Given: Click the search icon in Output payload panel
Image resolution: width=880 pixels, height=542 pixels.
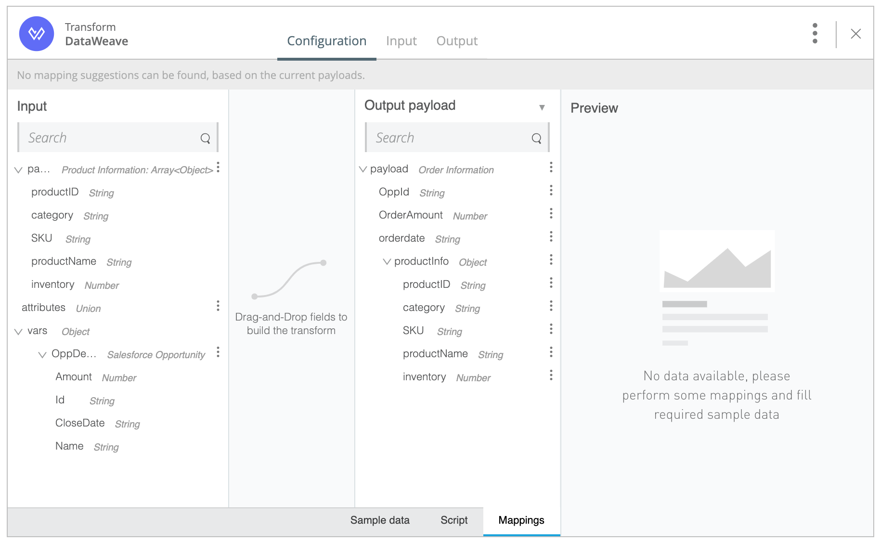Looking at the screenshot, I should point(536,139).
